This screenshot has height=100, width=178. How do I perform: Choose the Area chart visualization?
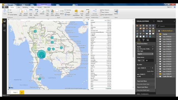(140, 28)
